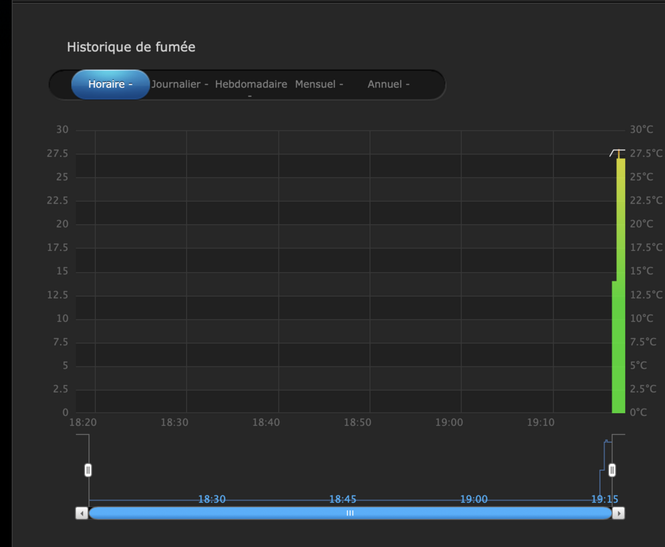Click the Historique de fumée heading
This screenshot has height=547, width=665.
[x=131, y=47]
